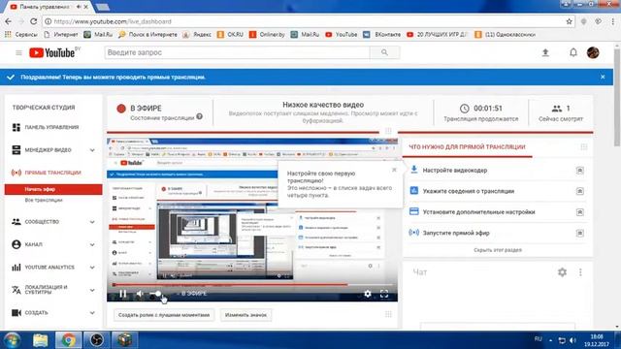The height and width of the screenshot is (349, 621).
Task: Open 'Настройте видеокодер' checklist item
Action: point(455,171)
